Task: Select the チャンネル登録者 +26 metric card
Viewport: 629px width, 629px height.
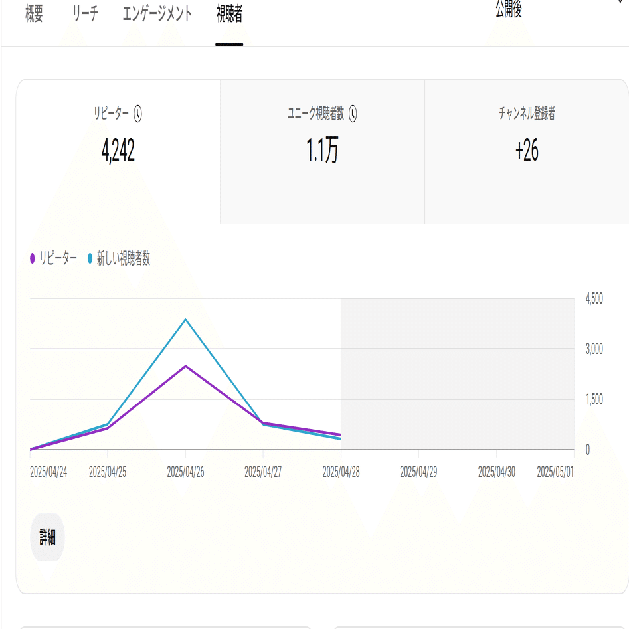Action: point(527,151)
